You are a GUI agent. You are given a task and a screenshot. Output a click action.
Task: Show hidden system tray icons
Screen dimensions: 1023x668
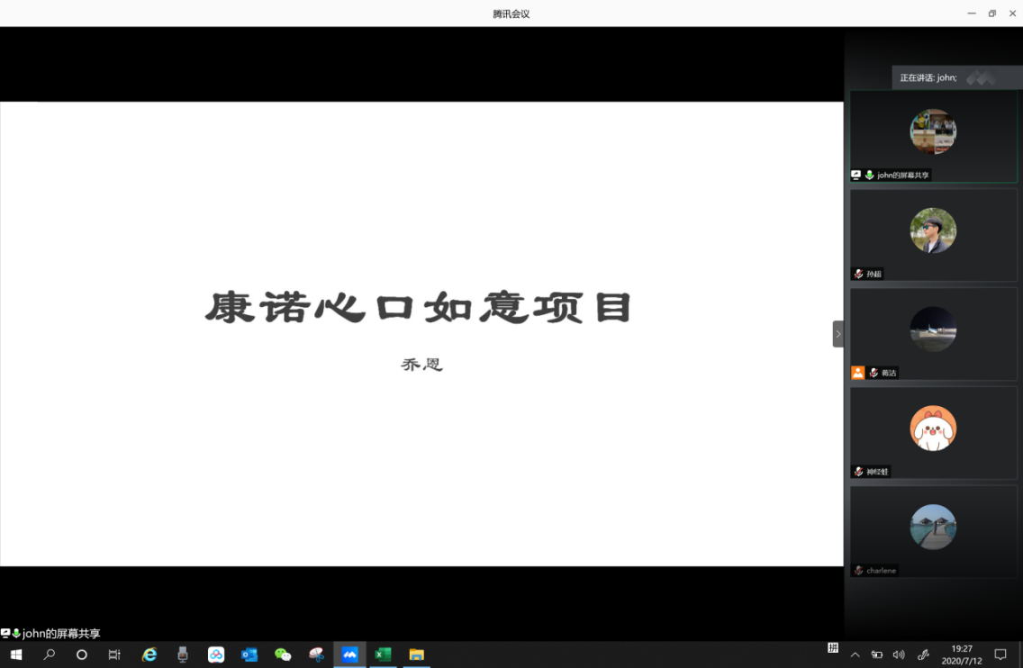pyautogui.click(x=855, y=654)
